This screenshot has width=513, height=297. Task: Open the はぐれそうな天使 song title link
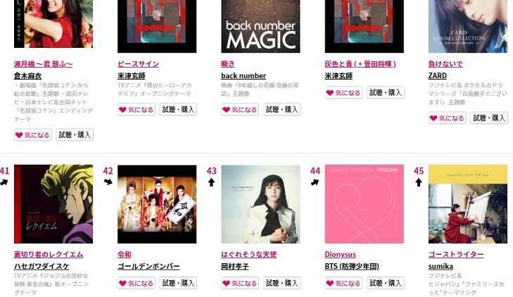coord(248,254)
